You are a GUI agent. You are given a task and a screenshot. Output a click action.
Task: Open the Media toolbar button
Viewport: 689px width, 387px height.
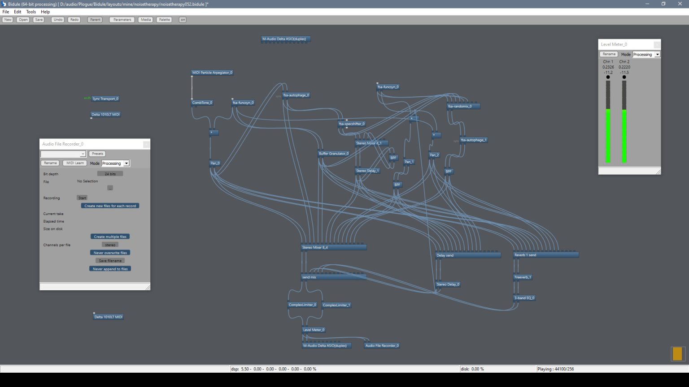[146, 20]
